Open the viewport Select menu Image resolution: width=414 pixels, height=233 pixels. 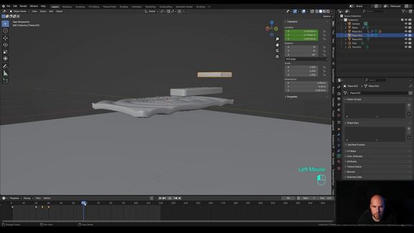tap(43, 12)
